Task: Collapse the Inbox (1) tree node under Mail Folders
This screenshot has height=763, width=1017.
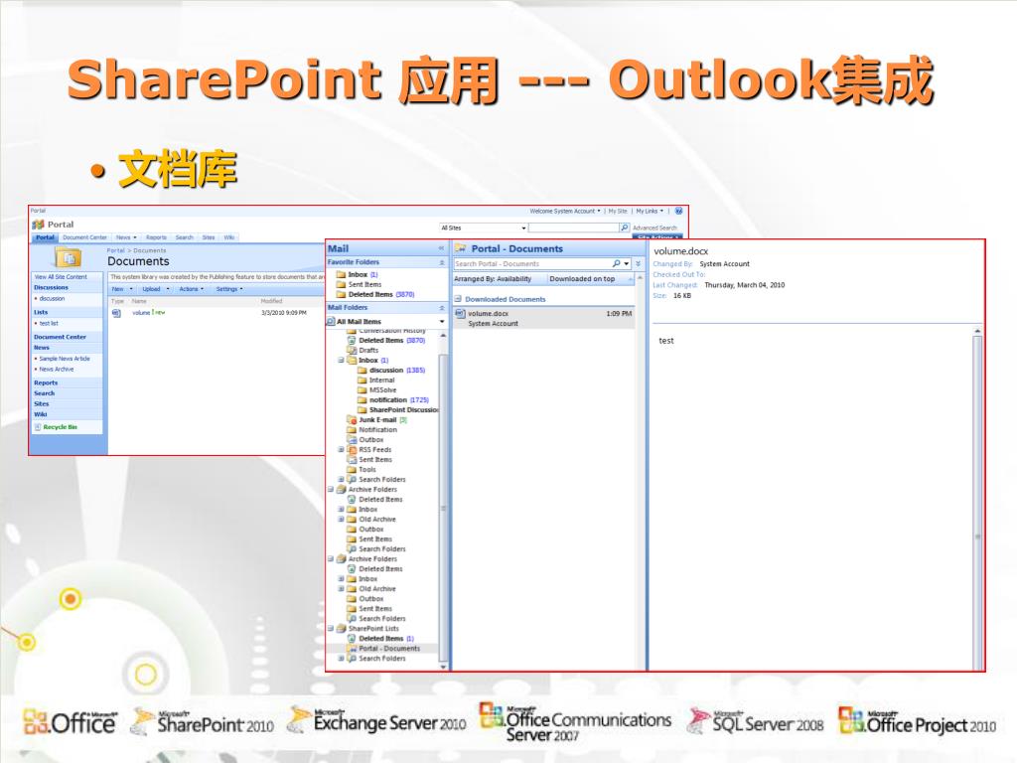Action: 342,360
